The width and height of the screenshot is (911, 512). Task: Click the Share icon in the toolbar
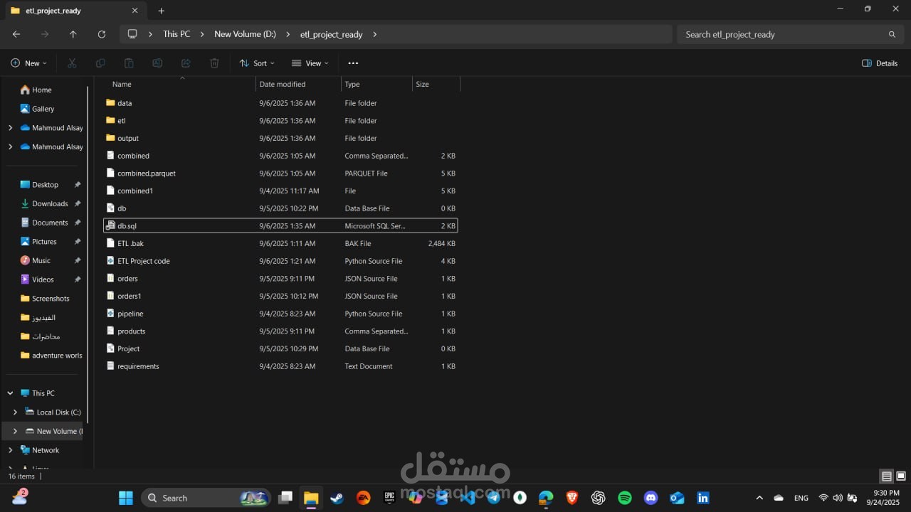tap(186, 63)
